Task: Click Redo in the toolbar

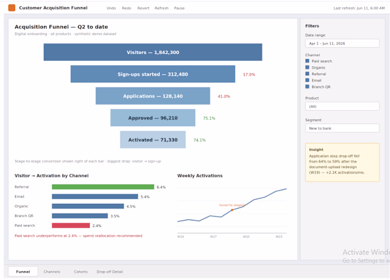Action: pos(126,8)
